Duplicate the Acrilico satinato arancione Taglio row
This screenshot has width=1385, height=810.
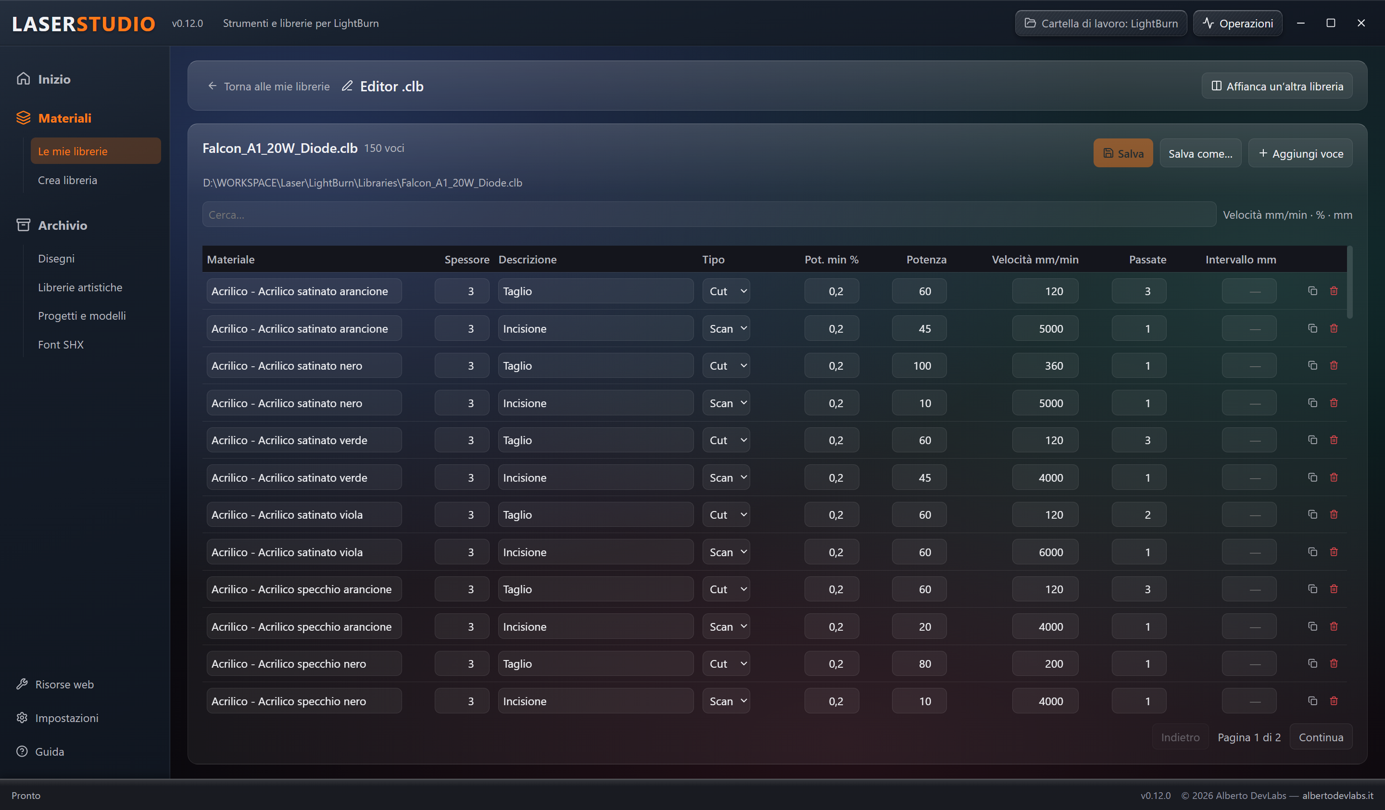(x=1312, y=291)
